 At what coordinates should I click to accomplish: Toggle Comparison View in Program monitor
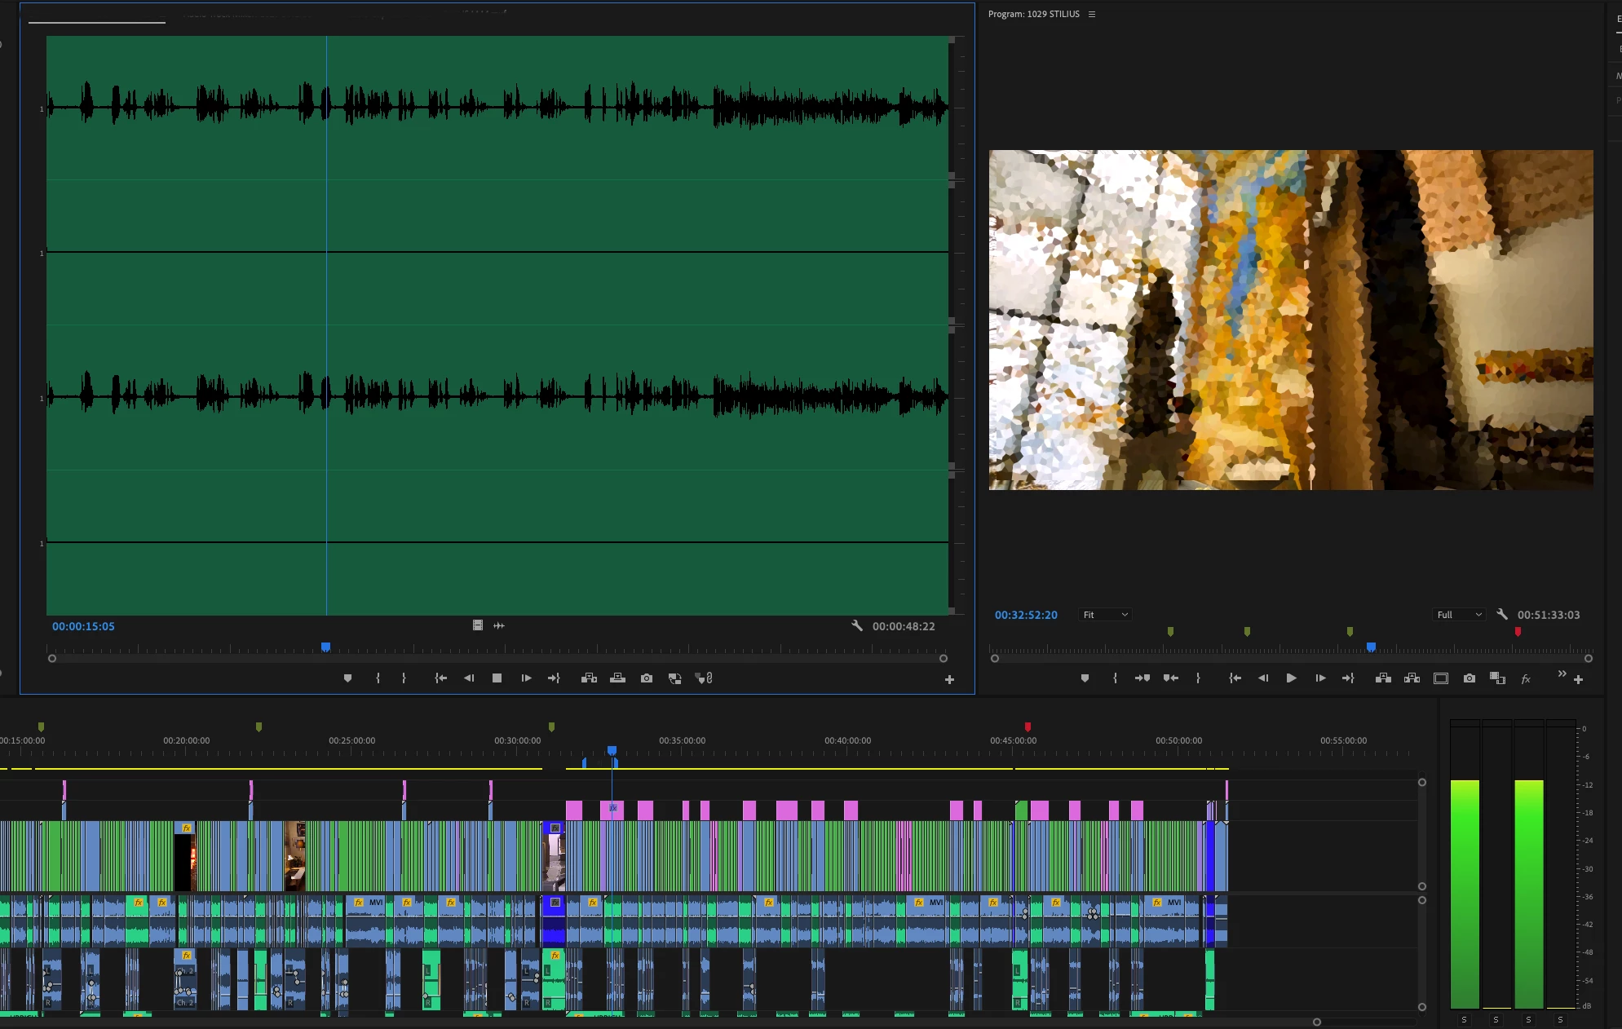coord(1497,678)
